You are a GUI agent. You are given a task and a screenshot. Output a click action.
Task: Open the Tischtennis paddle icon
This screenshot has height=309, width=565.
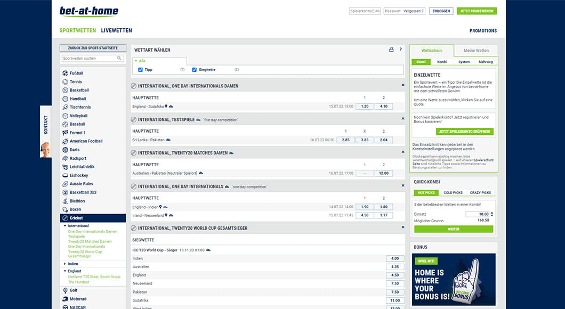pyautogui.click(x=65, y=107)
